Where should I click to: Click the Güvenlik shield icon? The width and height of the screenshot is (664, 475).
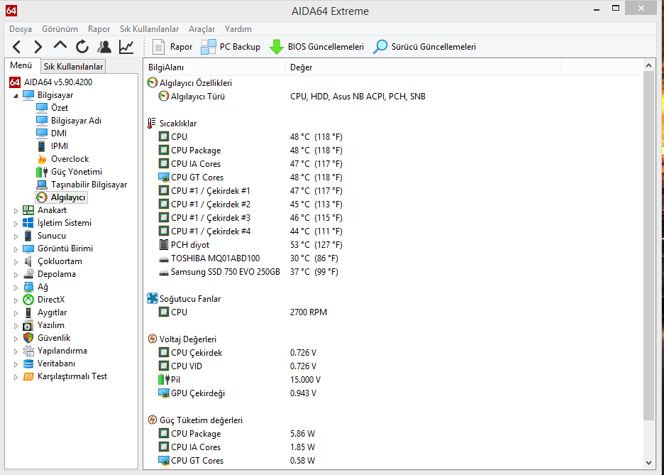(x=28, y=338)
